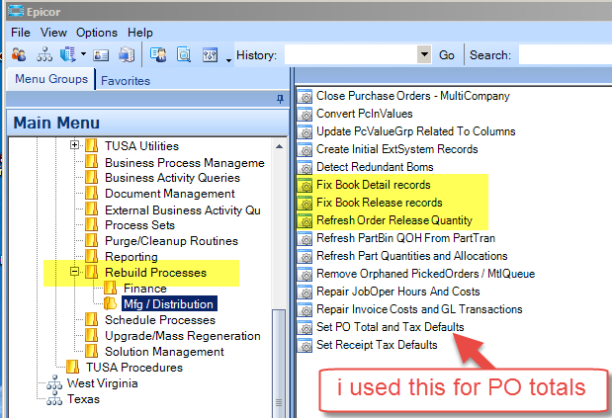Click gear icon for Refresh PartBin QOH From PartTran
612x418 pixels.
305,238
